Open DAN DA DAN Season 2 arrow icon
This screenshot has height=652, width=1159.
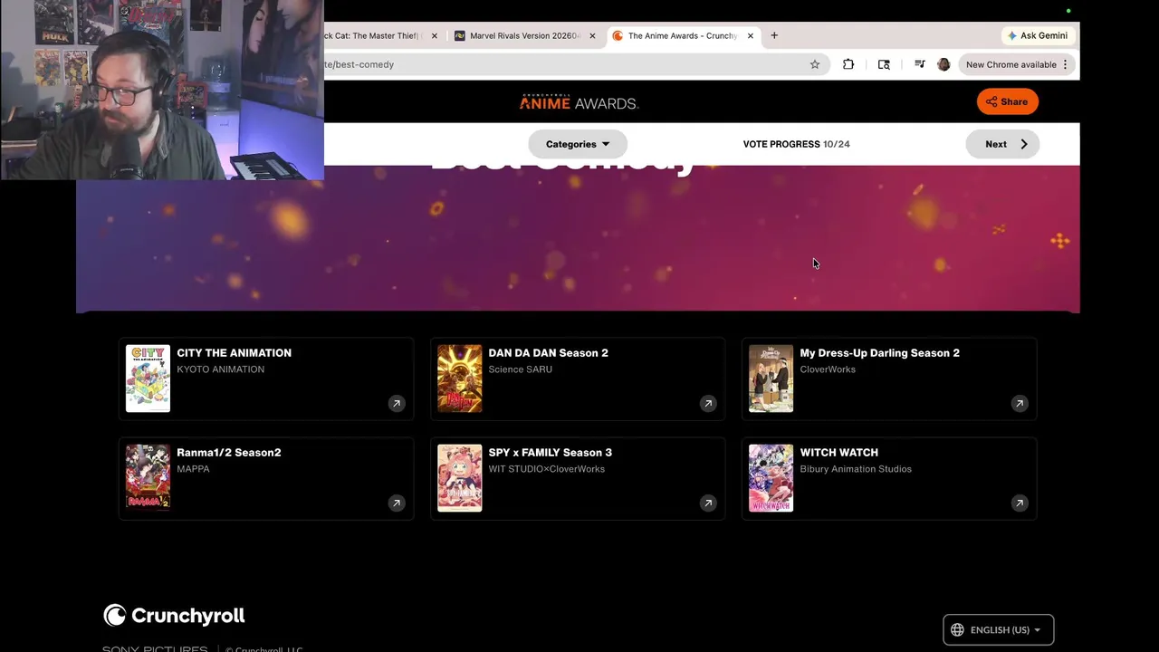[708, 404]
